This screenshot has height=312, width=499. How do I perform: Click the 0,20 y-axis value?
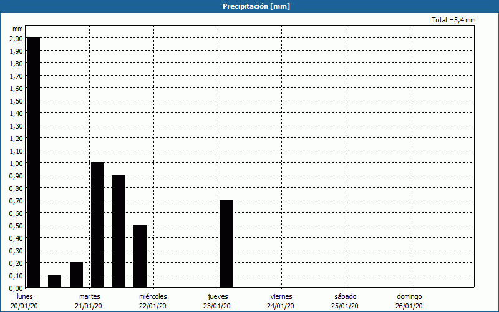pos(16,263)
